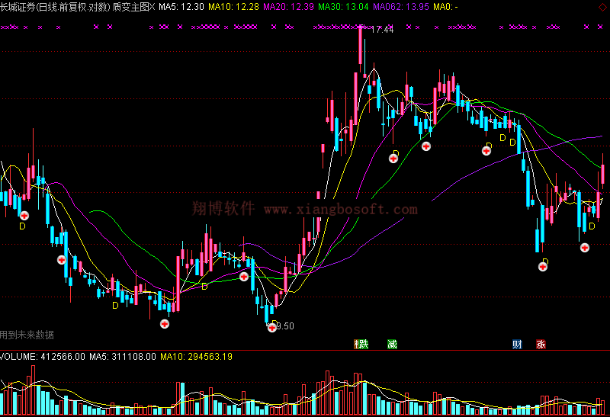The height and width of the screenshot is (417, 610).
Task: Select the leftmost red plus signal marker
Action: [23, 216]
